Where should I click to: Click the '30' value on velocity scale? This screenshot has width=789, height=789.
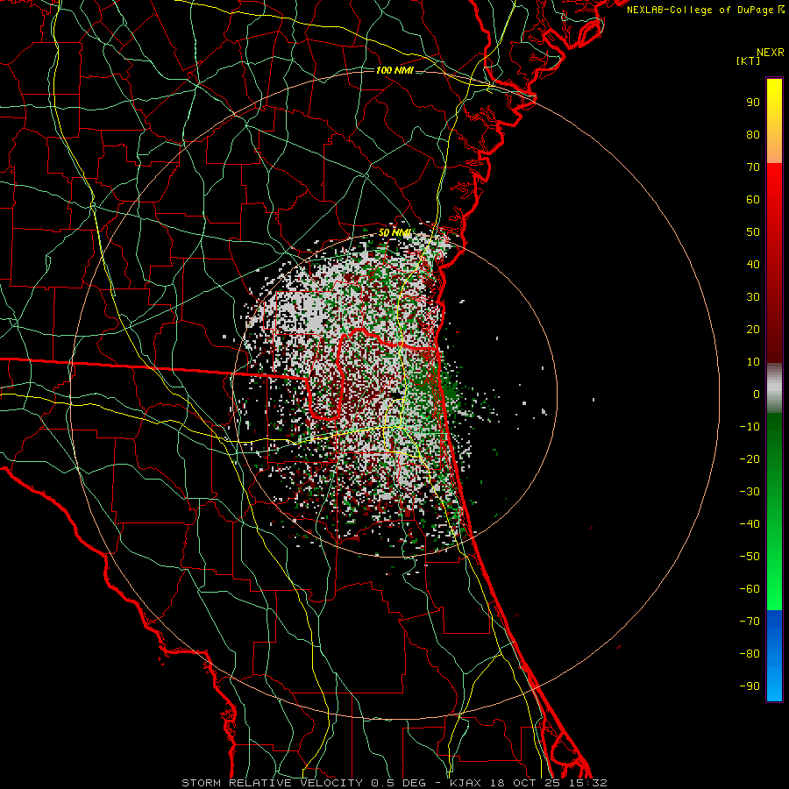(753, 297)
